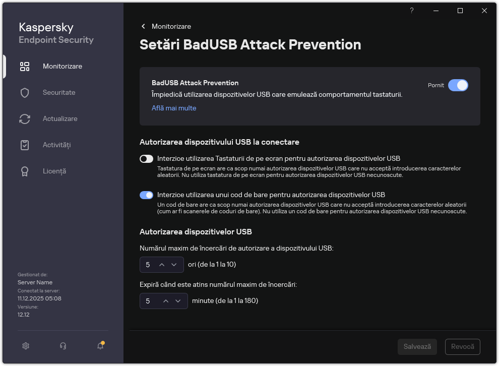The width and height of the screenshot is (499, 366).
Task: Disable BadUSB Attack Prevention toggle
Action: pyautogui.click(x=458, y=85)
